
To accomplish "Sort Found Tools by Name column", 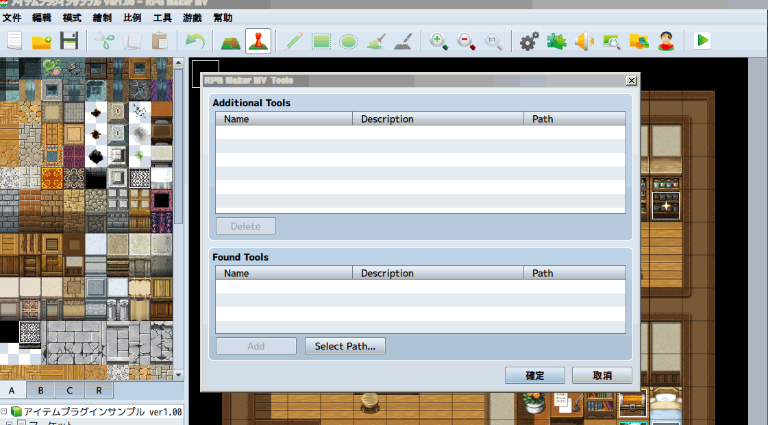I will 284,273.
